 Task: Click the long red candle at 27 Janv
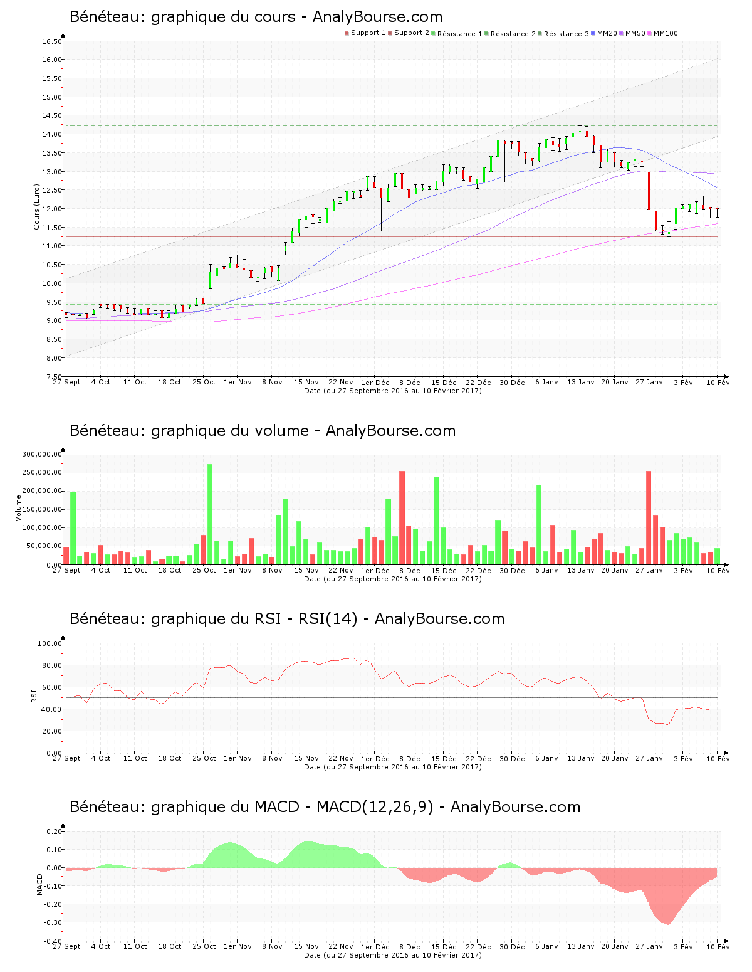click(x=649, y=191)
